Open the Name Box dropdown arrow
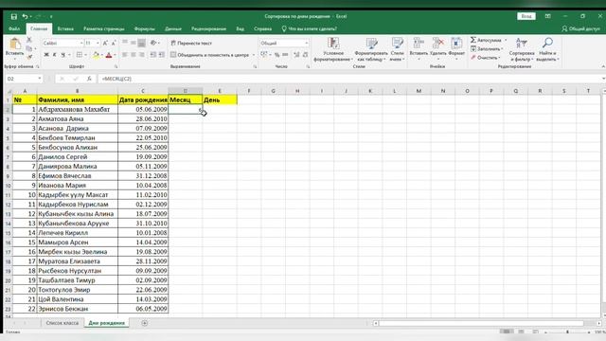Image resolution: width=606 pixels, height=341 pixels. [40, 79]
